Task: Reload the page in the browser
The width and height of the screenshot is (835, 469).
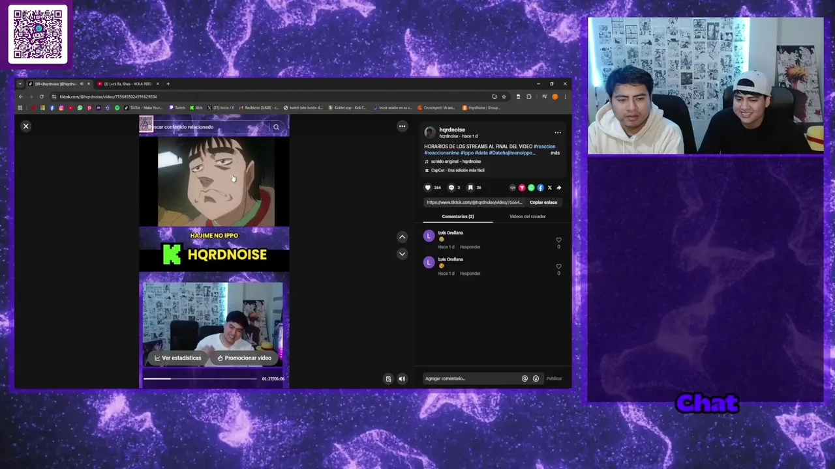Action: (42, 97)
